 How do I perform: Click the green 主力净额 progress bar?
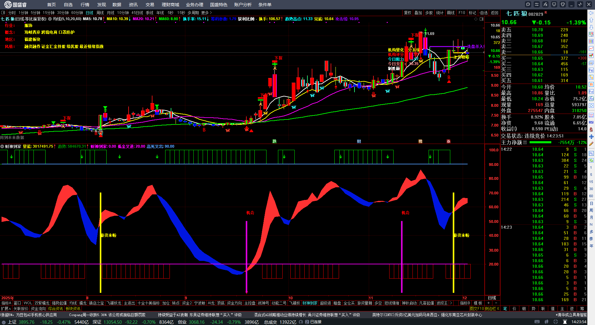pyautogui.click(x=540, y=142)
